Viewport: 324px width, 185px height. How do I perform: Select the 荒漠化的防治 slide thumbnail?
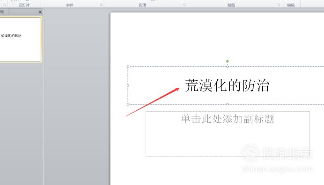(x=20, y=39)
